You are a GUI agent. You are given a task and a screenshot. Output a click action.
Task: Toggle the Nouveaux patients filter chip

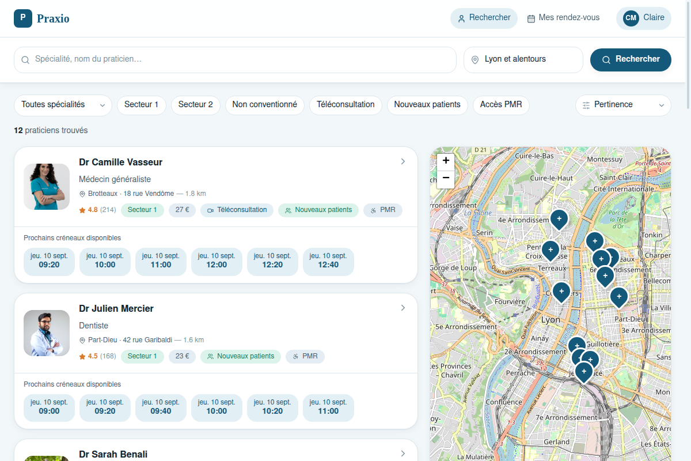[x=427, y=105]
